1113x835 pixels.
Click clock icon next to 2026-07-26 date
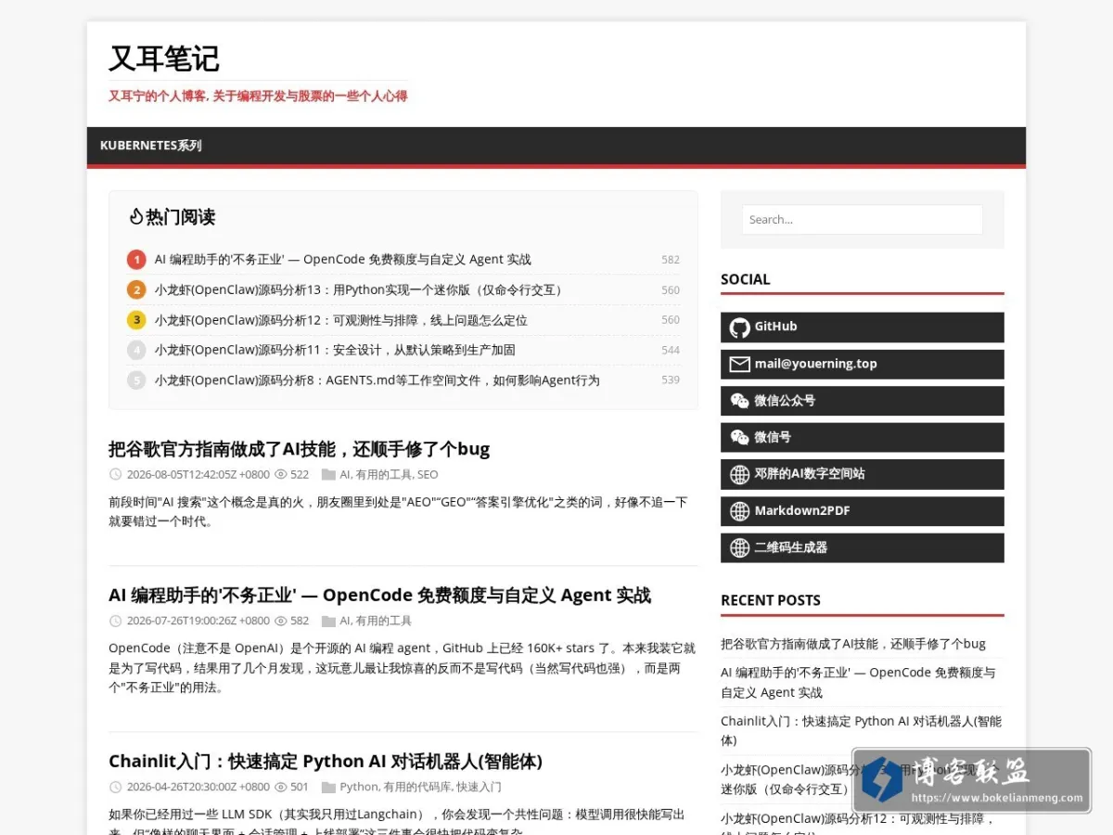coord(116,621)
